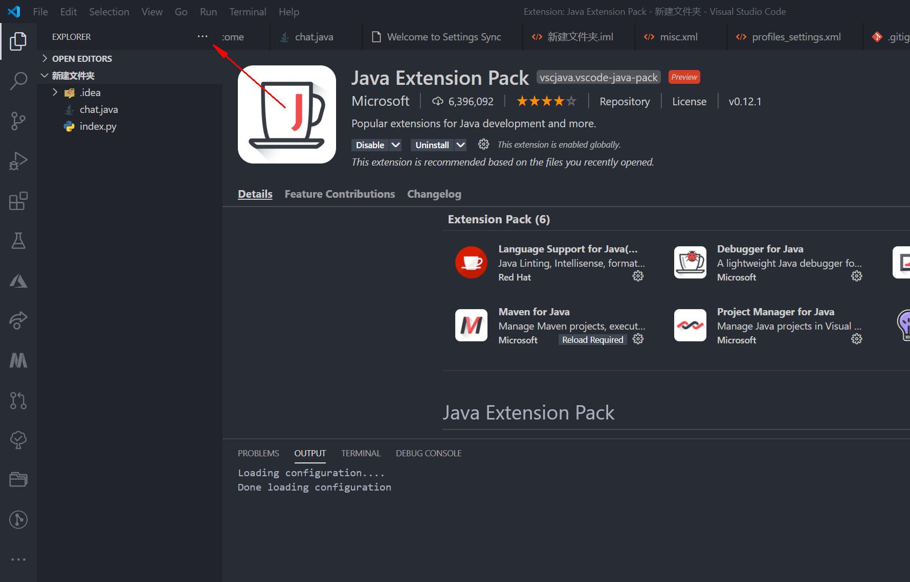
Task: Switch to PROBLEMS panel tab
Action: [x=258, y=453]
